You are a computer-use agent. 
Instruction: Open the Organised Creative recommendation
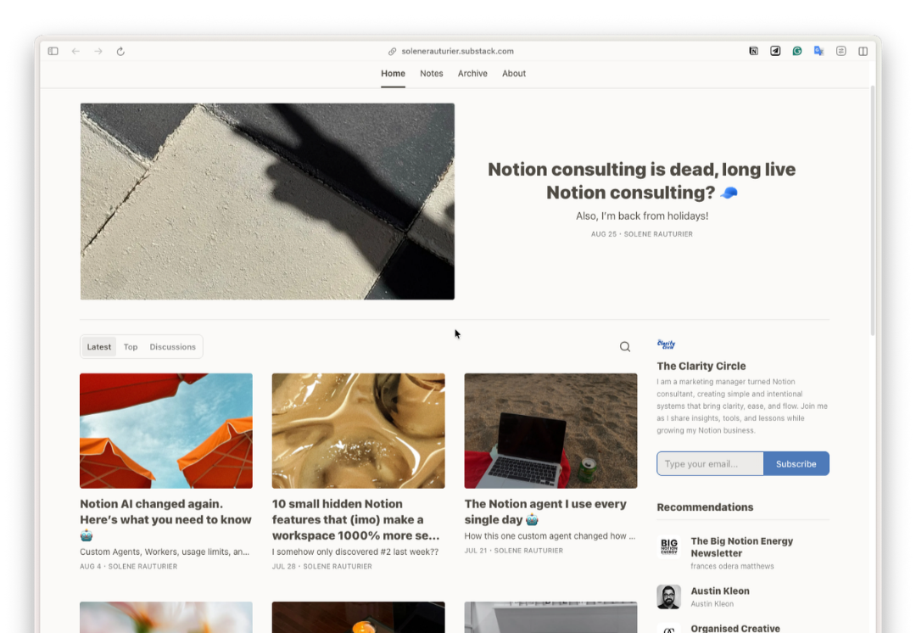735,628
